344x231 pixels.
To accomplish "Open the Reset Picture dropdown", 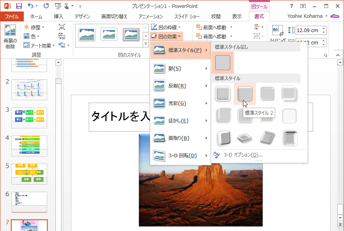I will tap(69, 46).
